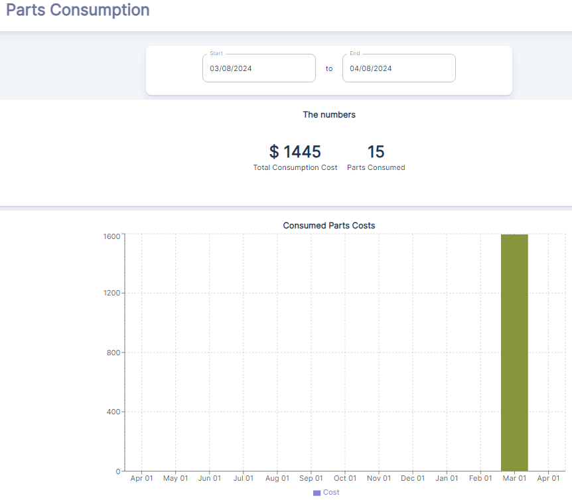Click the Oct 01 x-axis label
This screenshot has height=500, width=572.
tap(345, 478)
